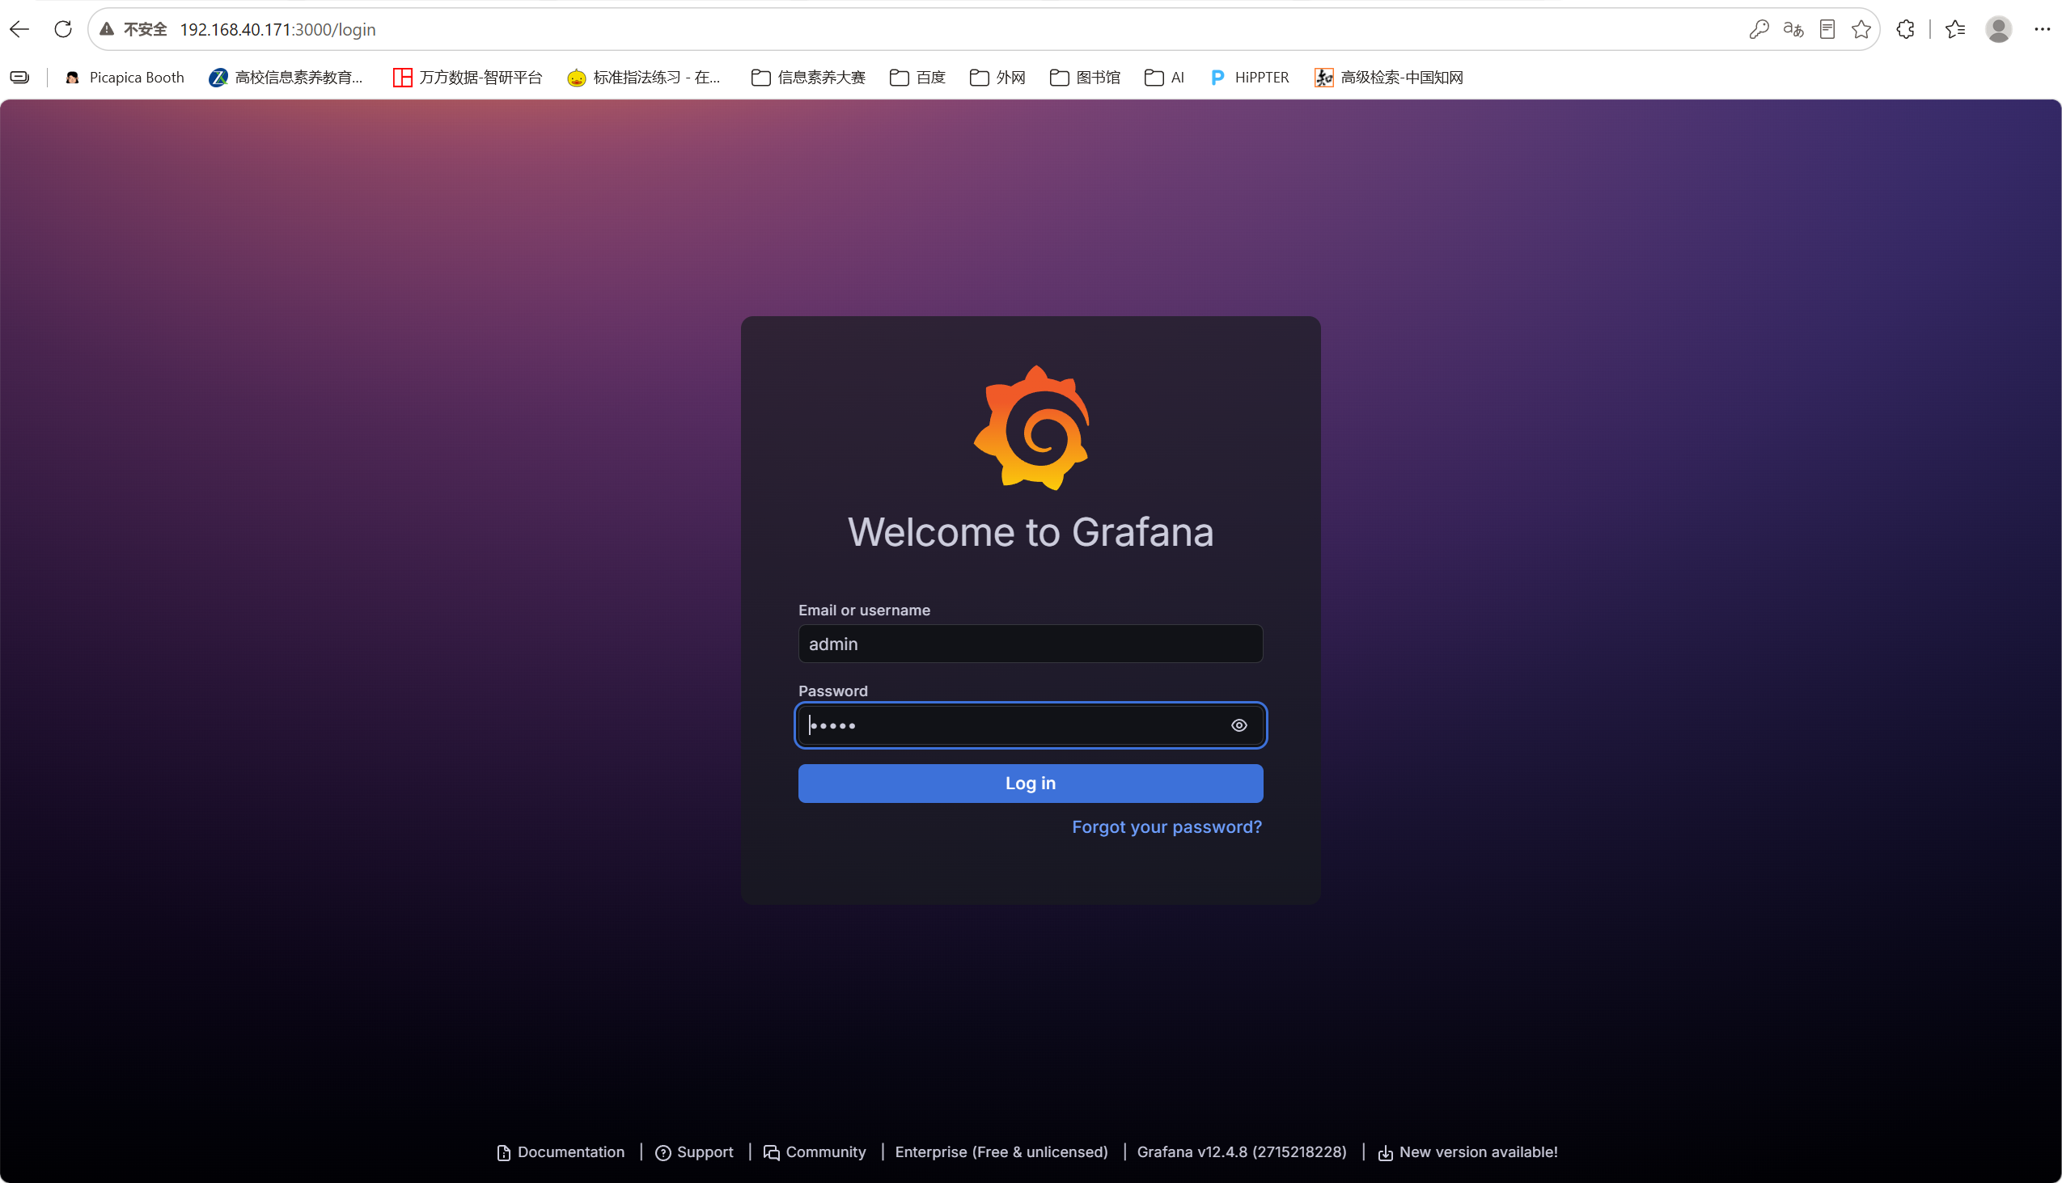
Task: Add page to favorites with star icon
Action: pyautogui.click(x=1861, y=29)
